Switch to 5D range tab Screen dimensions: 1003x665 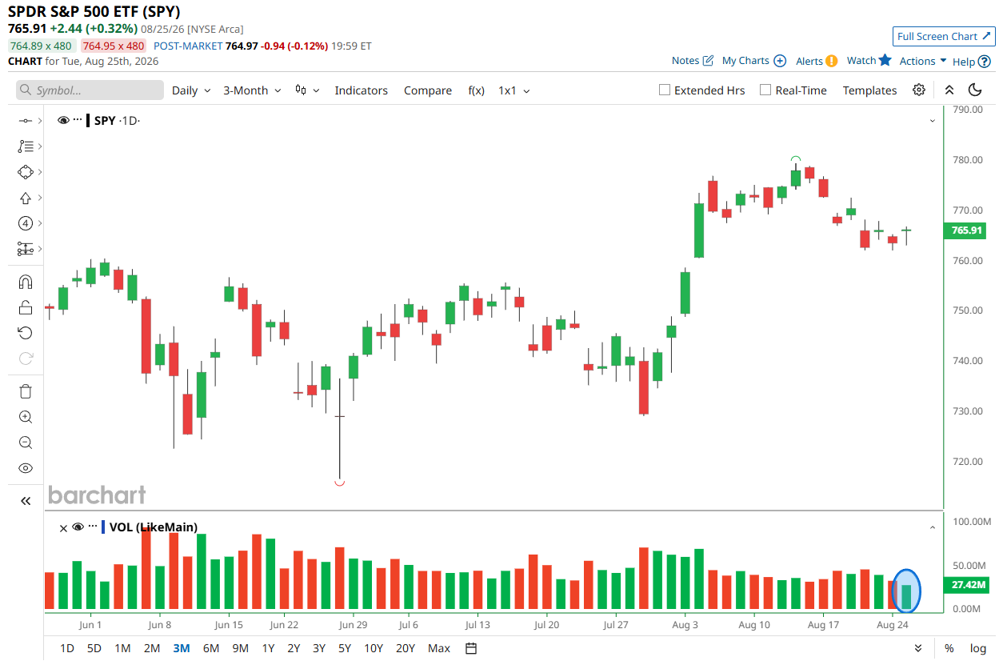tap(94, 648)
